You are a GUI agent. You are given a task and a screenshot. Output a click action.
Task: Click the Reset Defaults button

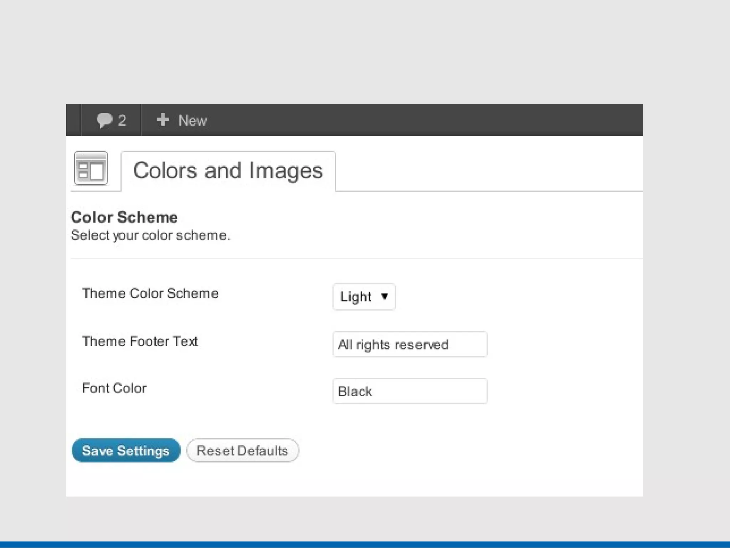pos(242,451)
